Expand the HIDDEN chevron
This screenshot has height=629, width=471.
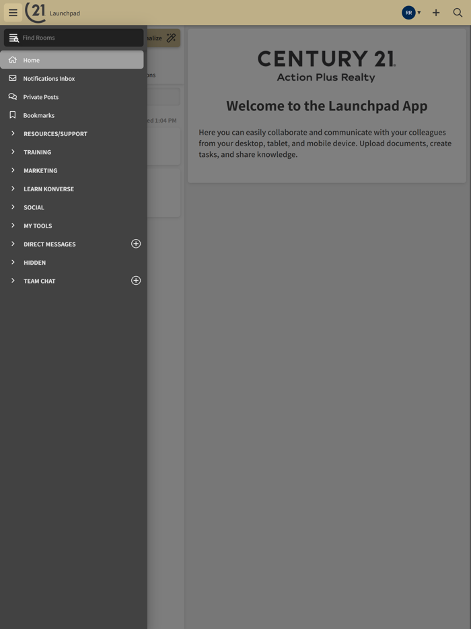click(x=13, y=263)
